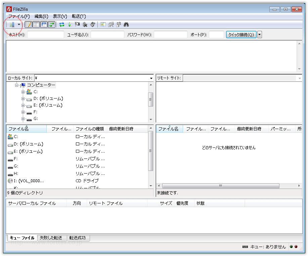Viewport: 308px width, 256px height.
Task: Click local file list scrollbar thumb
Action: (151, 151)
